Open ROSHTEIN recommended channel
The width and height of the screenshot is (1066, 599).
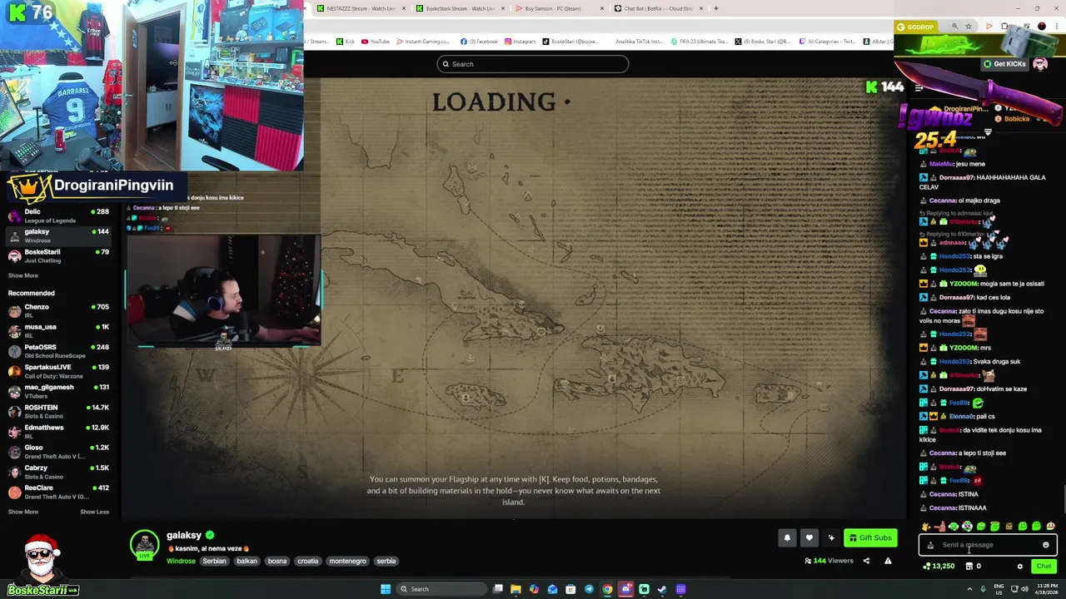point(58,411)
